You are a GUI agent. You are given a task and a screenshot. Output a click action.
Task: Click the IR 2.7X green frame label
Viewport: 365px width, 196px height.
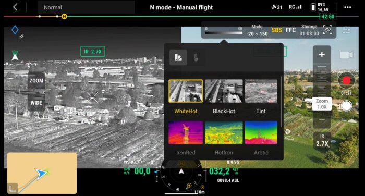pyautogui.click(x=93, y=52)
